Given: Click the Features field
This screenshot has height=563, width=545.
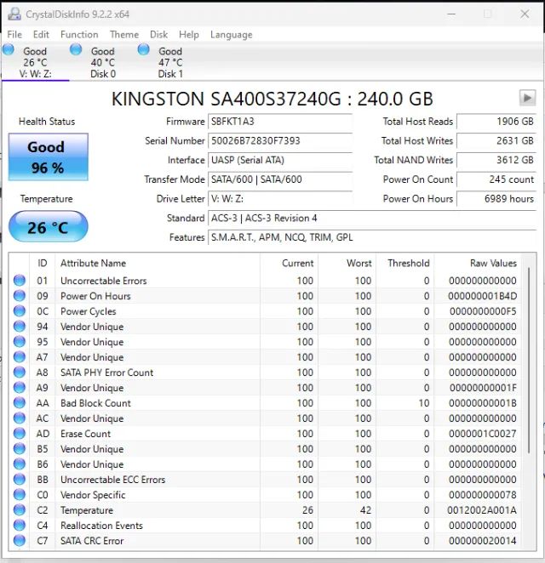Looking at the screenshot, I should [x=372, y=237].
